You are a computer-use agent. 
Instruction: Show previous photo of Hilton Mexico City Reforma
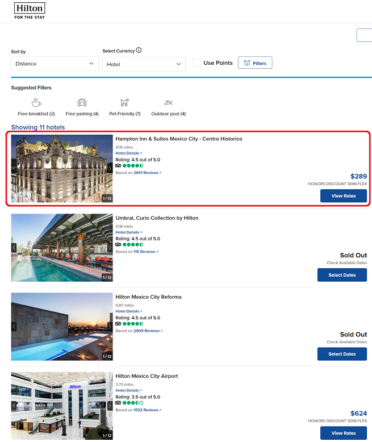(x=14, y=327)
